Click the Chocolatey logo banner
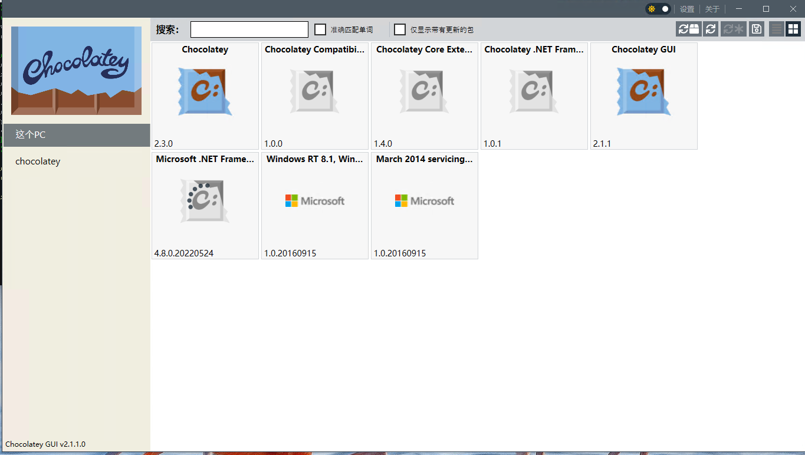 (76, 71)
